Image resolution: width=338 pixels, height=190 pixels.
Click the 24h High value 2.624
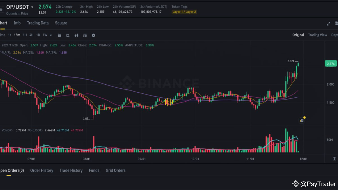pyautogui.click(x=84, y=12)
